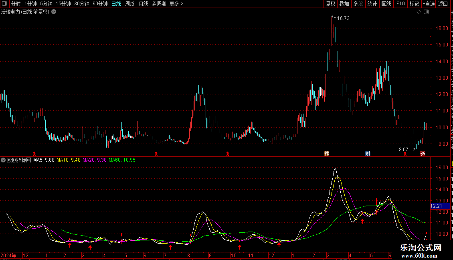Viewport: 453px width, 260px height.
Task: Open F10 company information
Action: click(400, 4)
